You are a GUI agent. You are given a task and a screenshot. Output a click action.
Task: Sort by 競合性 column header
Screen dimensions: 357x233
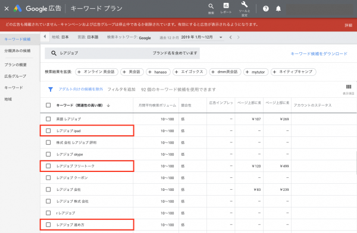point(186,106)
